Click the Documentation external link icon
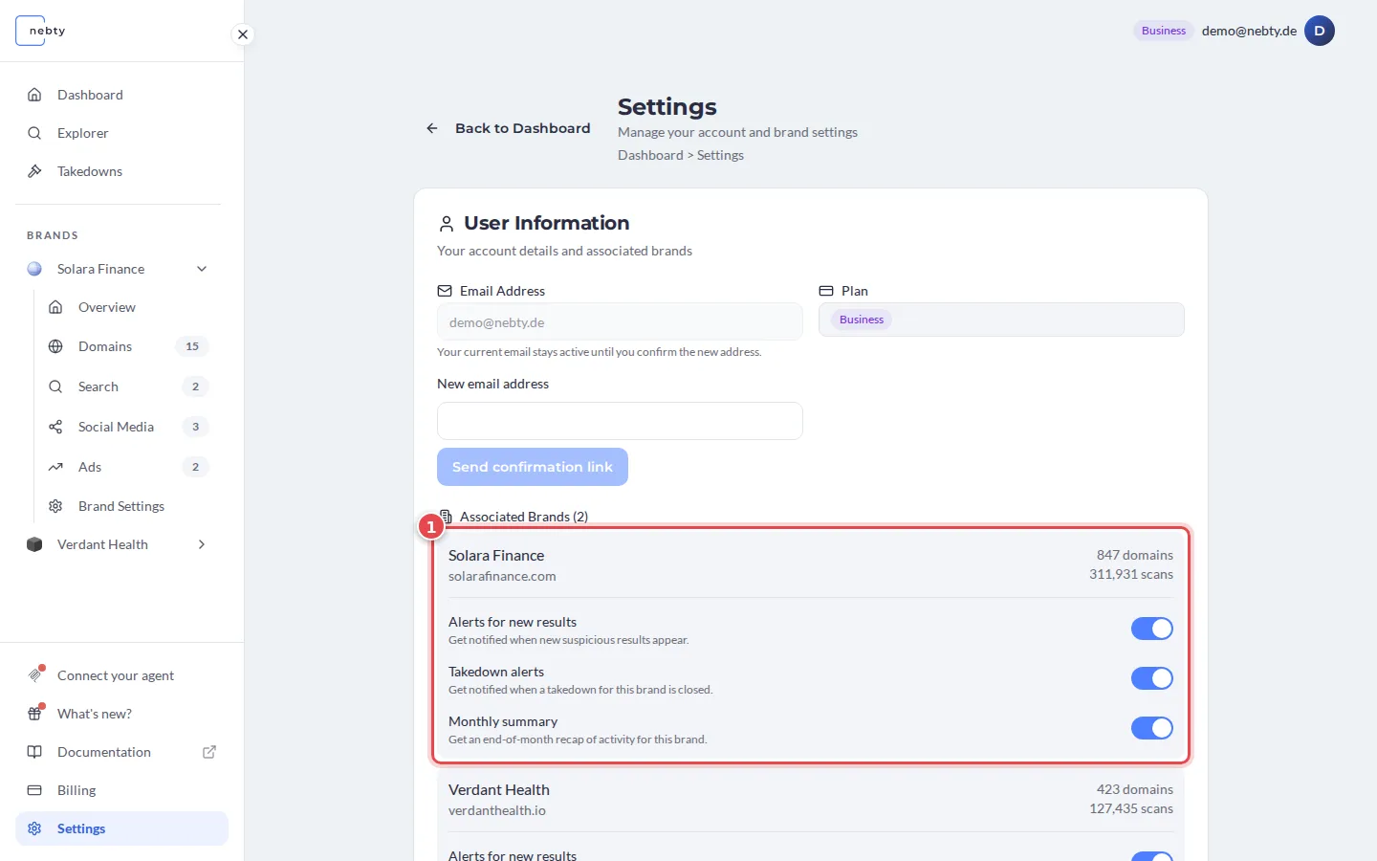Screen dimensions: 1377x861 tap(209, 752)
